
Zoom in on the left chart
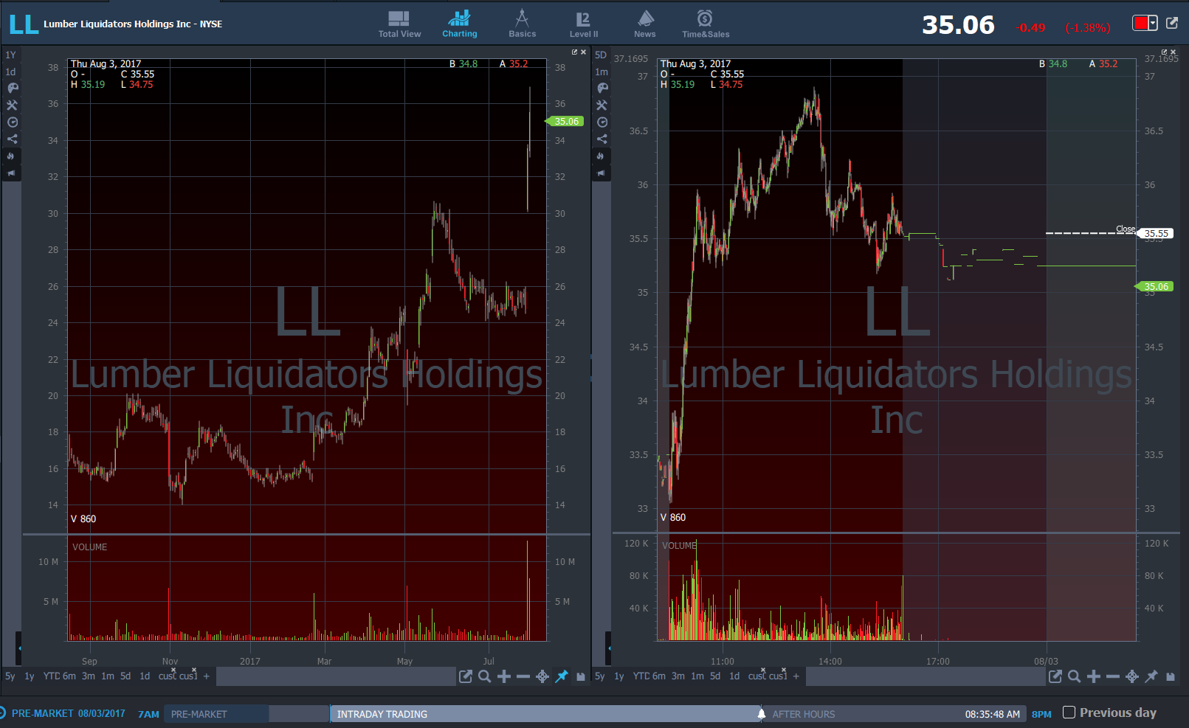tap(504, 676)
